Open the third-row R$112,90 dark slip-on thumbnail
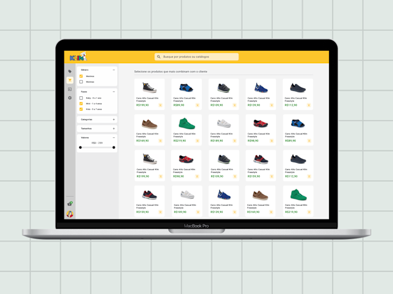Screen dimensions: 393x294 pos(298,159)
